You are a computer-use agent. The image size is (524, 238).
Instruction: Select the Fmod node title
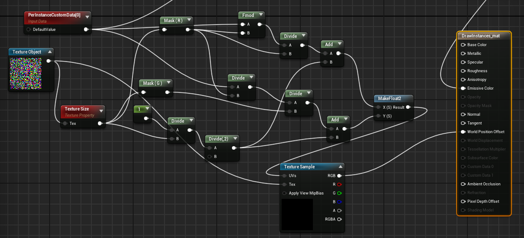pyautogui.click(x=248, y=15)
